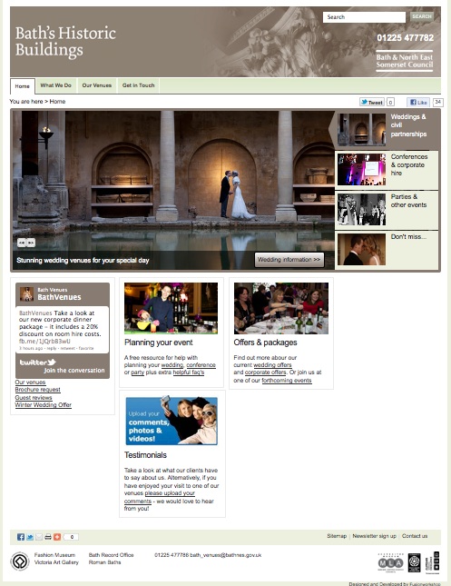Image resolution: width=451 pixels, height=586 pixels.
Task: Click the Facebook share icon in footer
Action: (x=21, y=537)
